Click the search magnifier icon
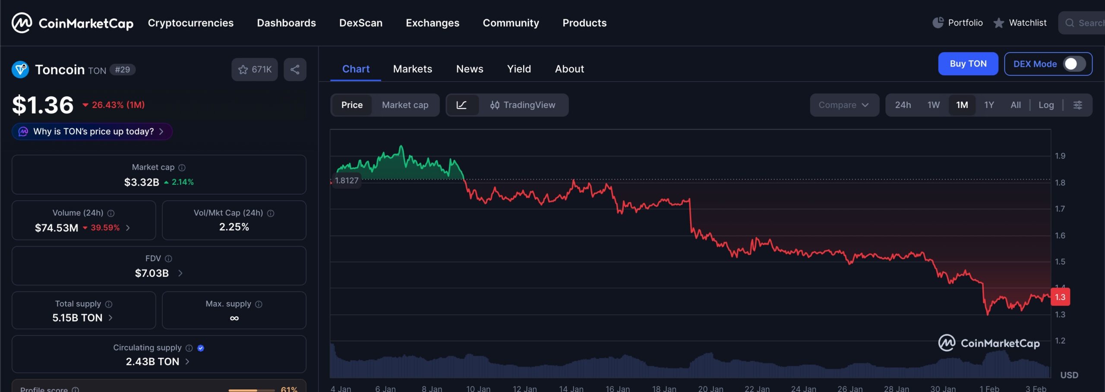Image resolution: width=1105 pixels, height=392 pixels. [x=1070, y=23]
